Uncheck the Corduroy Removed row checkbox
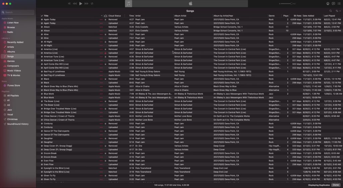This screenshot has height=188, width=343. 42,124
